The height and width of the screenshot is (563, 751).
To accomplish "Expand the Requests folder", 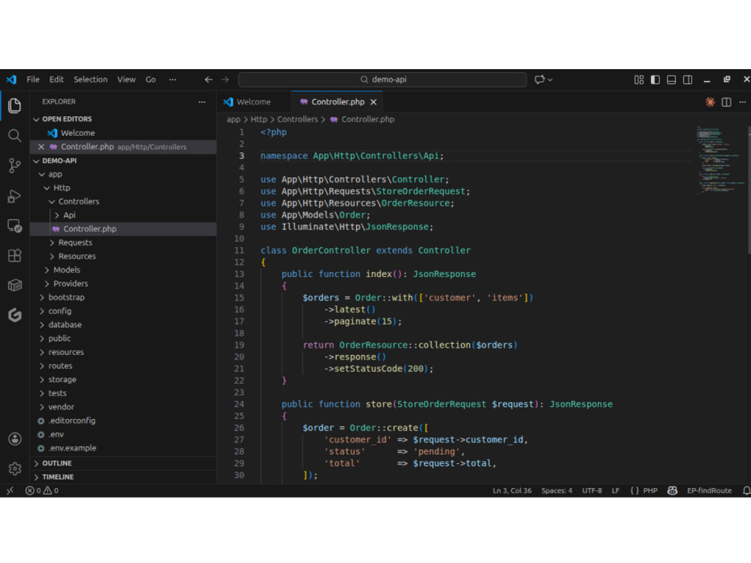I will click(74, 242).
